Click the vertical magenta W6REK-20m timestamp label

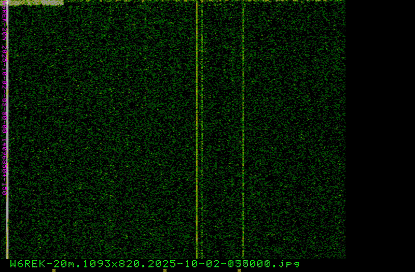tap(4, 98)
